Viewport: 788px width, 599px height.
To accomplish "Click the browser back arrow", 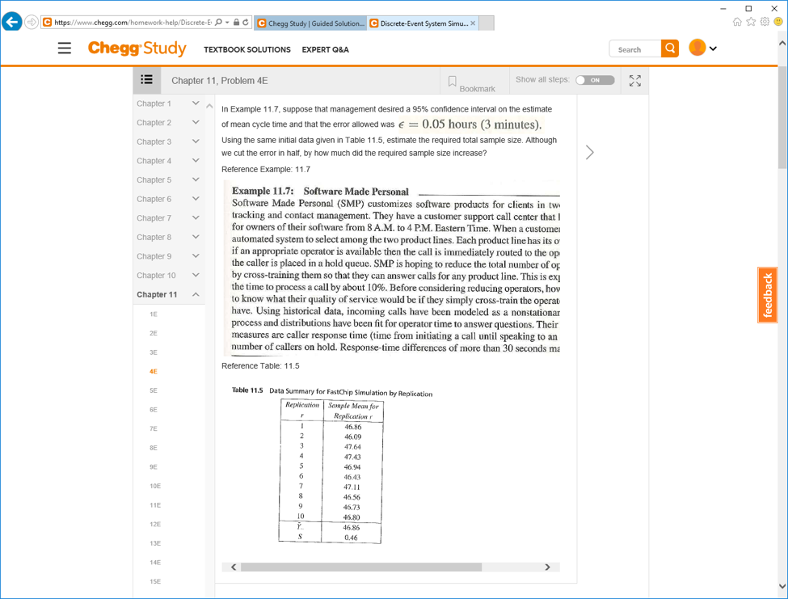I will click(12, 22).
